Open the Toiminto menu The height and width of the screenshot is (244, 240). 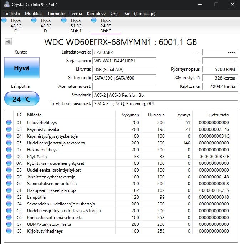(x=56, y=14)
